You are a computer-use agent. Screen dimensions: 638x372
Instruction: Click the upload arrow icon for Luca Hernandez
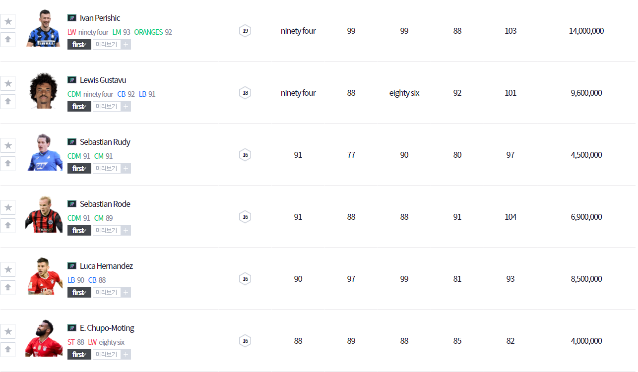coord(8,288)
